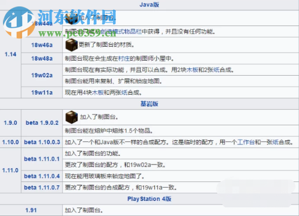Screen dimensions: 299x216
Task: Click the 1.10.0 version link
Action: tap(10, 142)
